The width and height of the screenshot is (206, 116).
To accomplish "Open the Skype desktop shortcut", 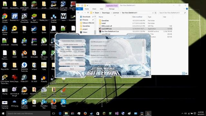I will point(63,103).
